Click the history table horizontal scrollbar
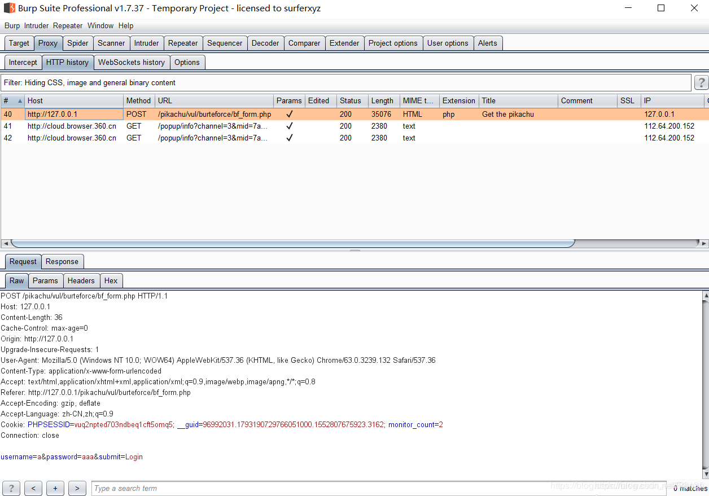 coord(292,243)
